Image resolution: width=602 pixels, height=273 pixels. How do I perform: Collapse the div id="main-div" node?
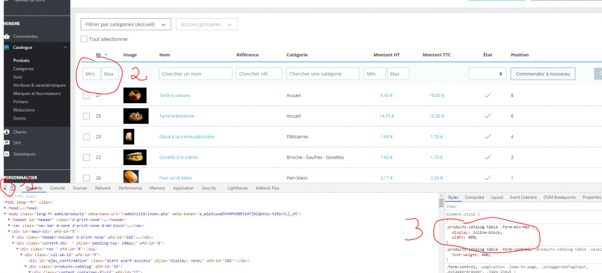[x=10, y=231]
